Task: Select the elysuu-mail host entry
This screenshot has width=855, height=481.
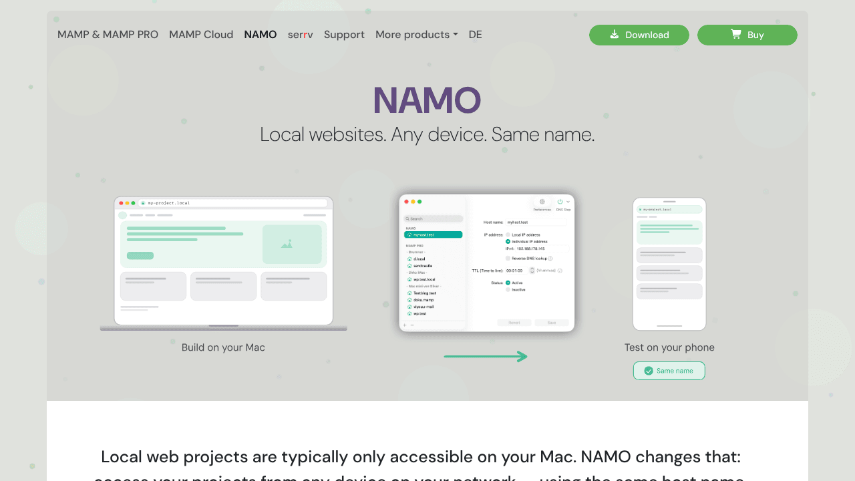Action: [423, 307]
